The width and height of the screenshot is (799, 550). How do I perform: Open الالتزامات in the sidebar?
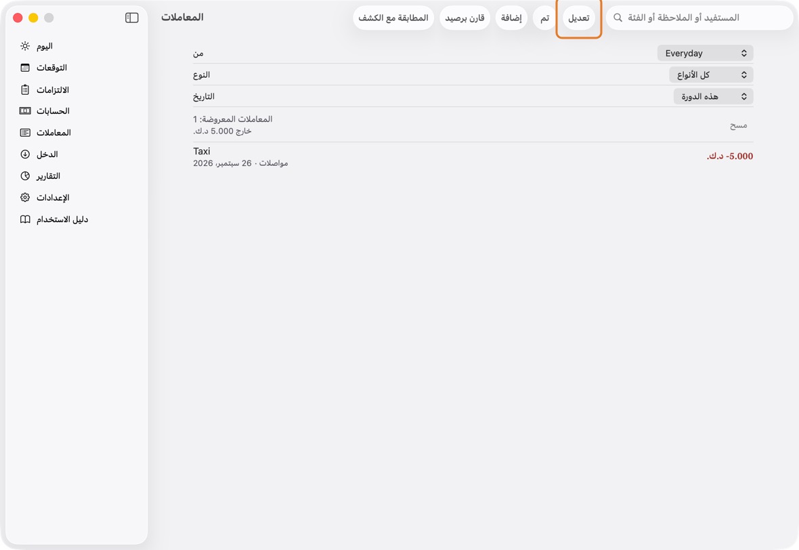[x=77, y=89]
